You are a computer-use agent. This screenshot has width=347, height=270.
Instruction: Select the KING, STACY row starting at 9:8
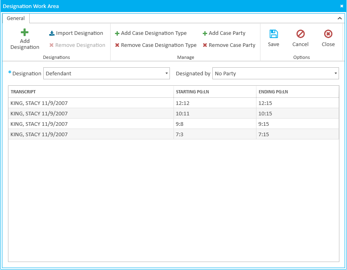coord(173,124)
